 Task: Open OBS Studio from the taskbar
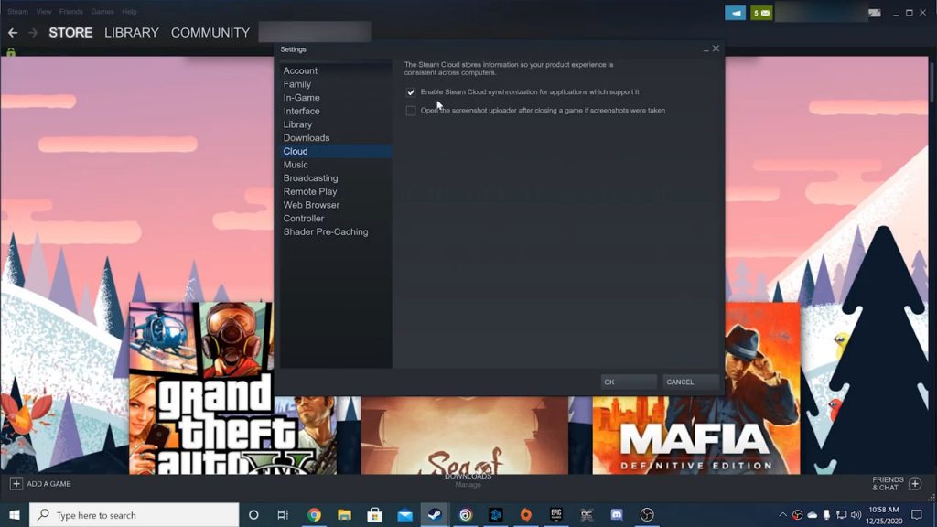point(647,514)
